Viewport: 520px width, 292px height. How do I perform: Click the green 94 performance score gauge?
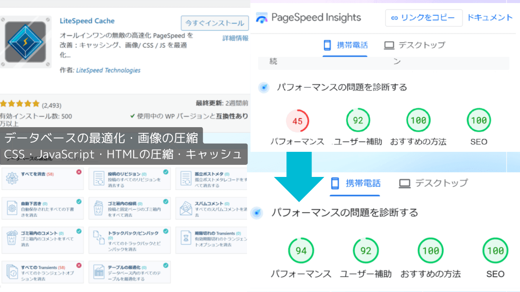(x=301, y=251)
